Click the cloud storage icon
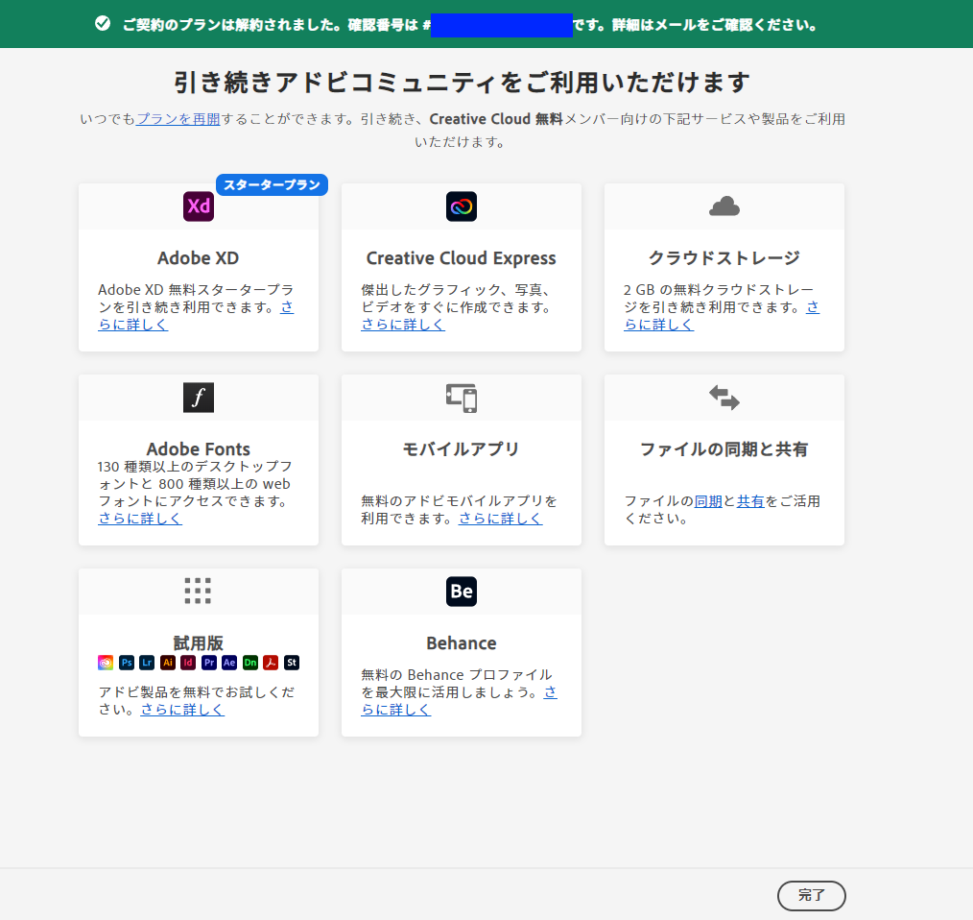Viewport: 973px width, 920px height. point(724,206)
